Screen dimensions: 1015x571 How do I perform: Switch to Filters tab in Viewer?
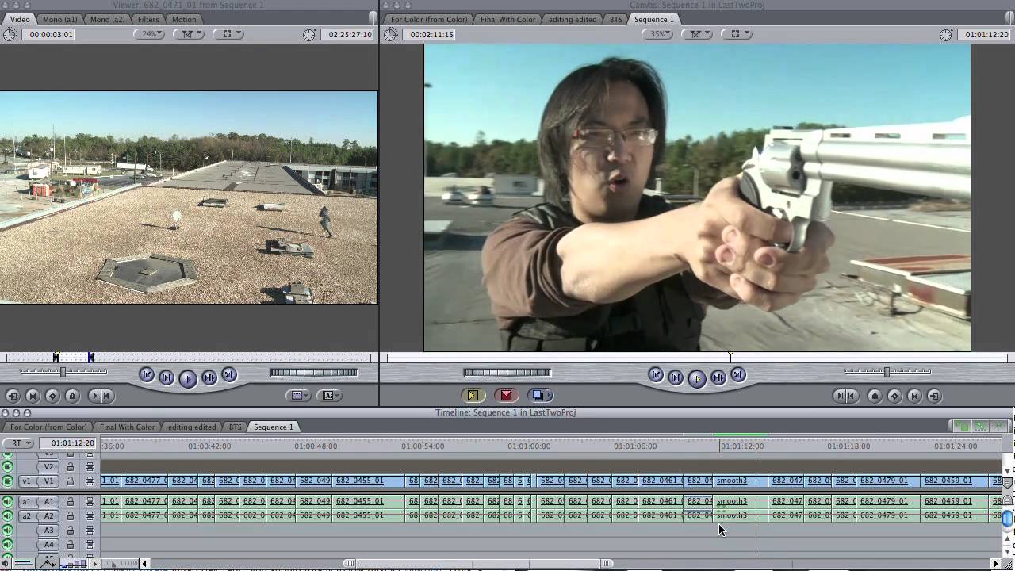pyautogui.click(x=148, y=19)
